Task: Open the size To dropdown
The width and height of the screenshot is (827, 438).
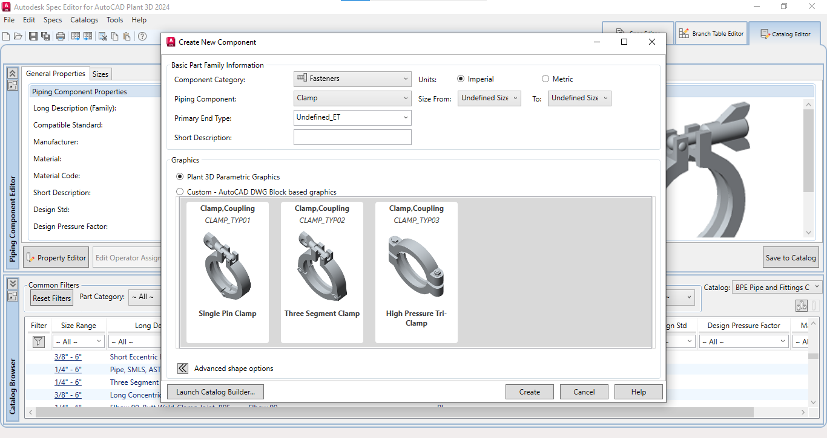Action: 579,98
